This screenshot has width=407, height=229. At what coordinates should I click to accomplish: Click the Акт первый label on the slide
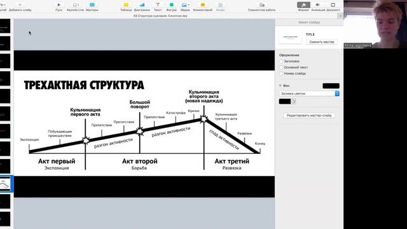coord(57,161)
